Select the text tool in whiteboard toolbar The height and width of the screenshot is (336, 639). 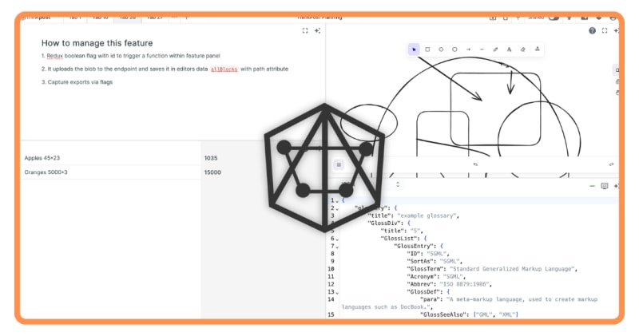tap(509, 49)
